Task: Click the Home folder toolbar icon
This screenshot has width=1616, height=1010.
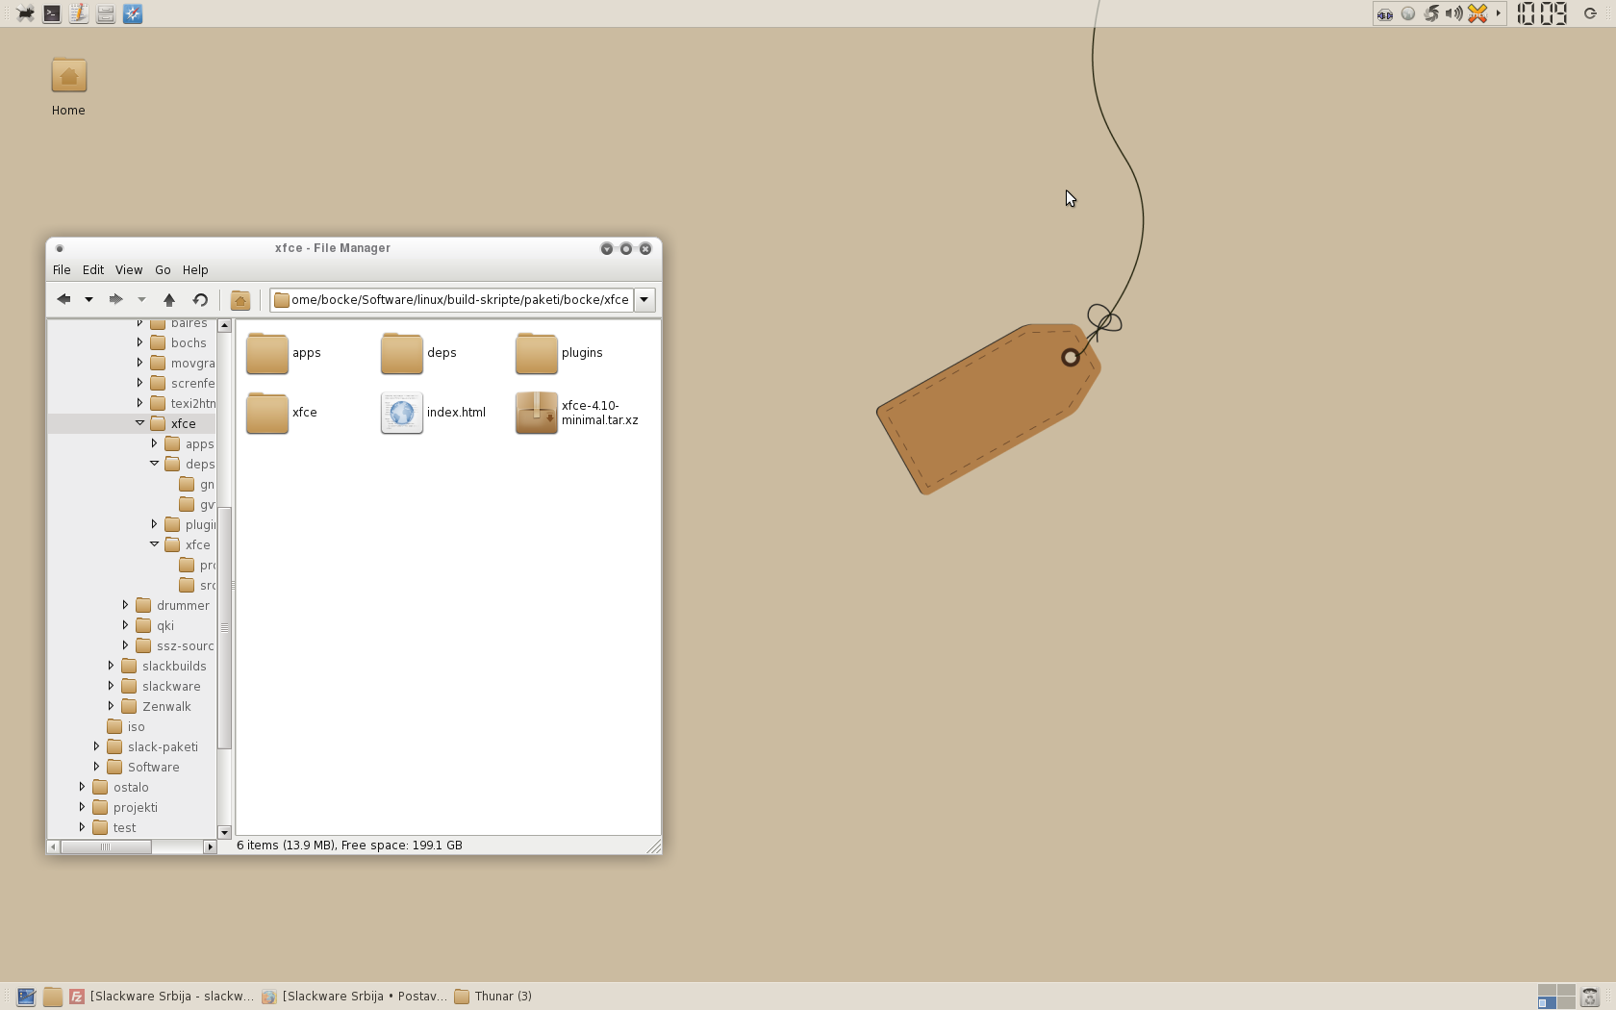Action: point(240,300)
